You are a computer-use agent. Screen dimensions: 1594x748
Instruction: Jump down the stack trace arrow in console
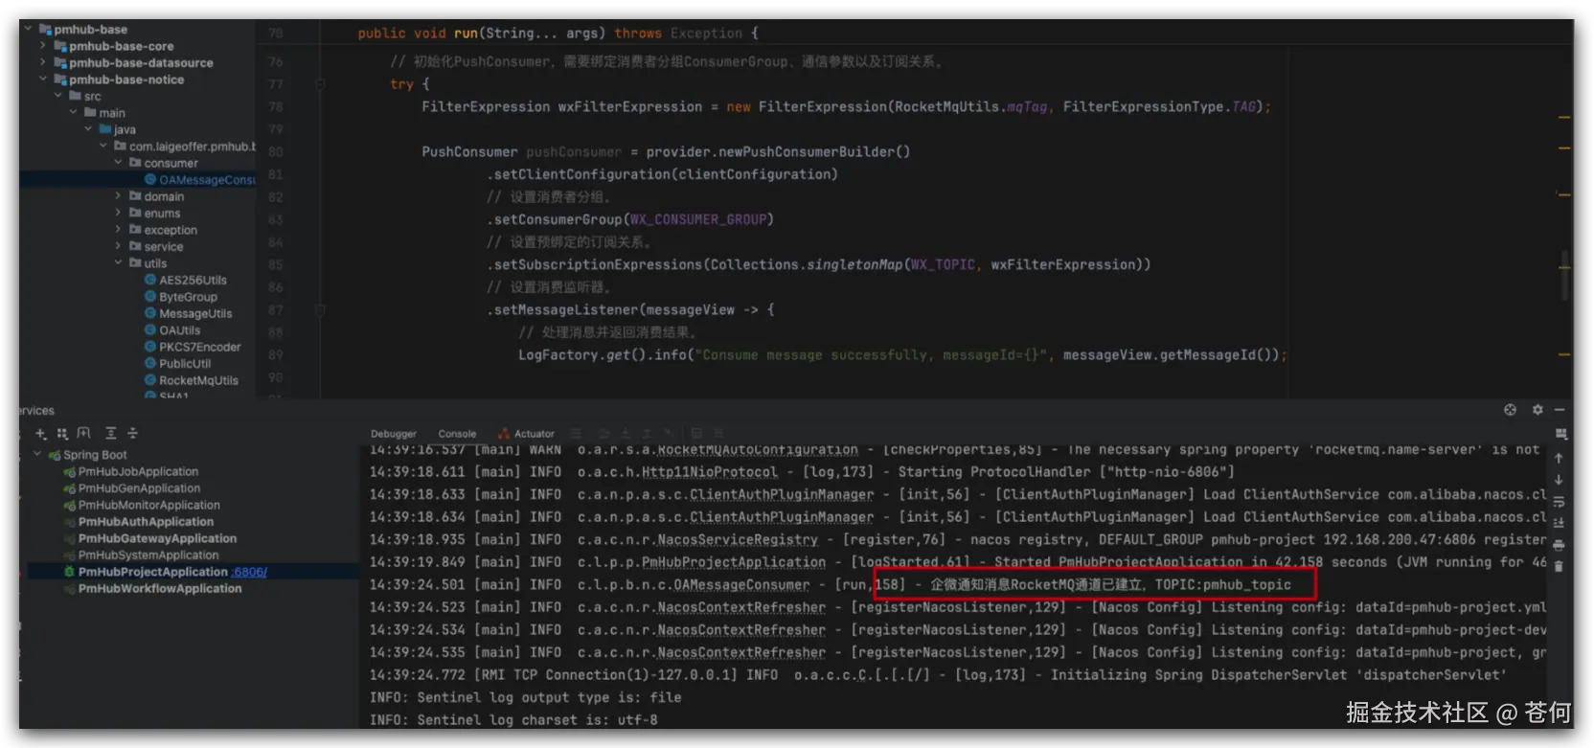pos(1559,480)
